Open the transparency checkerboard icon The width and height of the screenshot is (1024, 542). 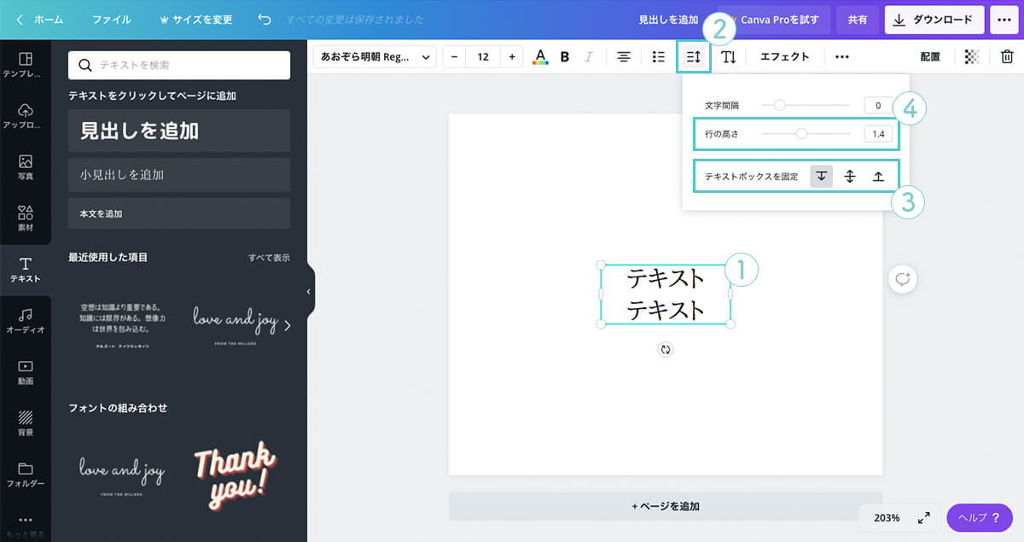tap(971, 57)
